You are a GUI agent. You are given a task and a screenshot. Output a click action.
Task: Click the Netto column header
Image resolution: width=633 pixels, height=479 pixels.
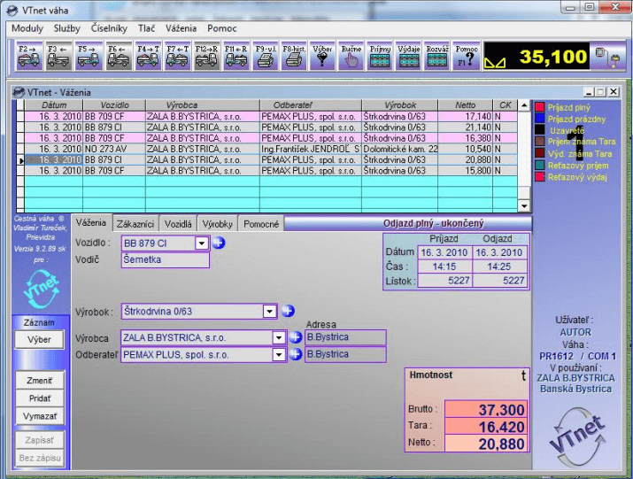(x=465, y=105)
